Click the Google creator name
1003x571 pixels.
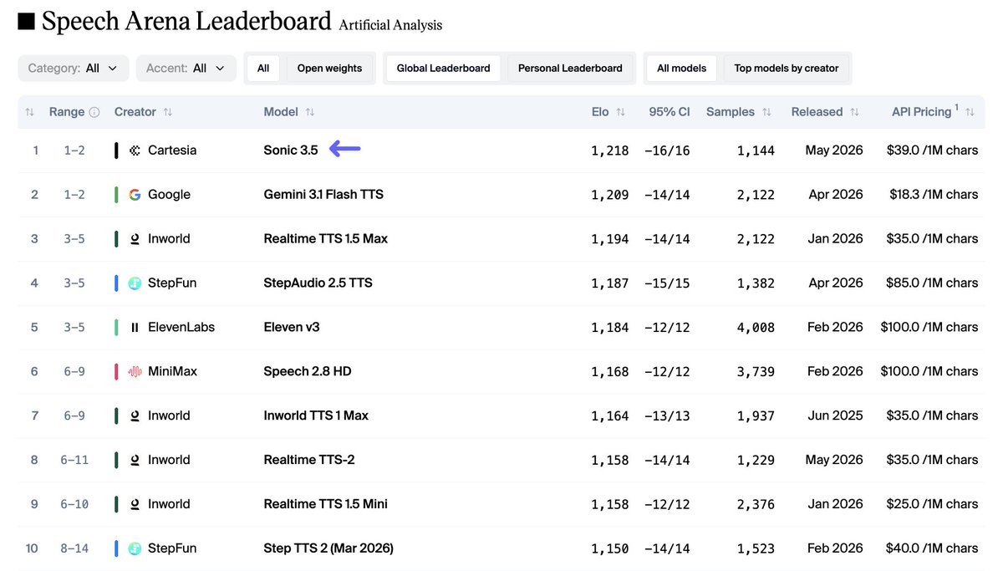pos(169,195)
